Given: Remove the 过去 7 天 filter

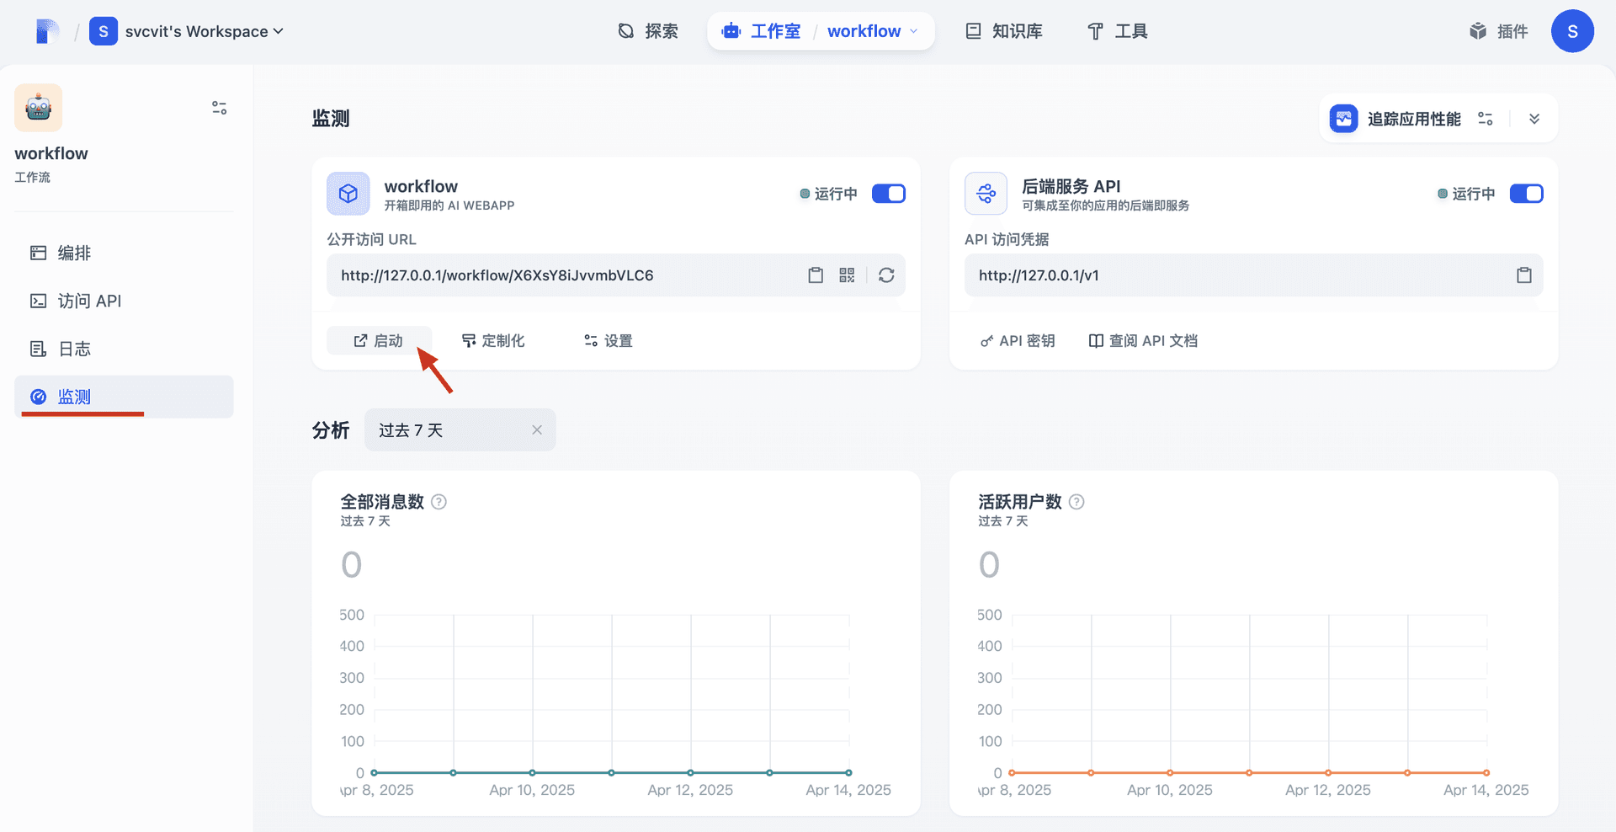Looking at the screenshot, I should pos(537,429).
